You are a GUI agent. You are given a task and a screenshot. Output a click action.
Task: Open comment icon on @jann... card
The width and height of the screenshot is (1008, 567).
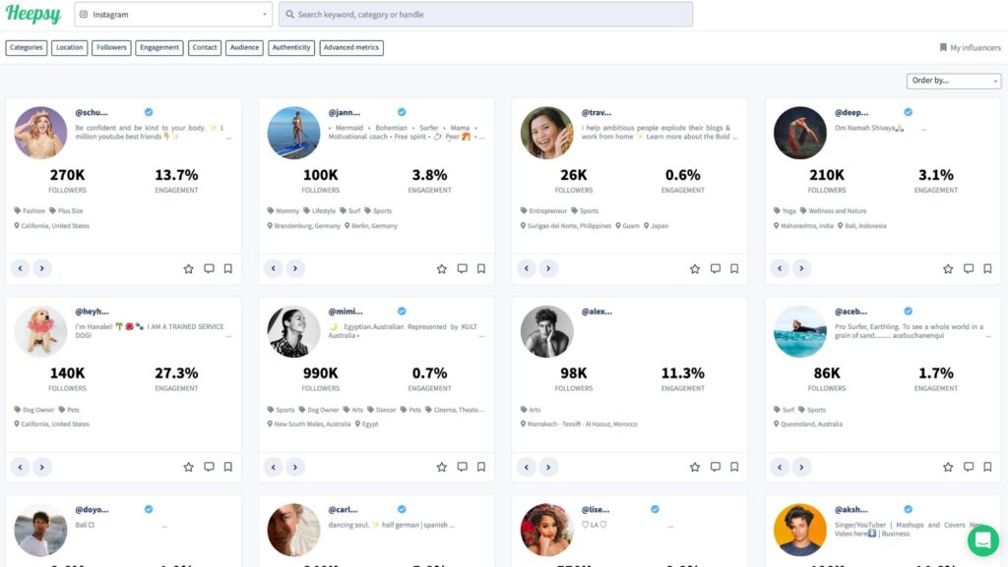(x=463, y=268)
